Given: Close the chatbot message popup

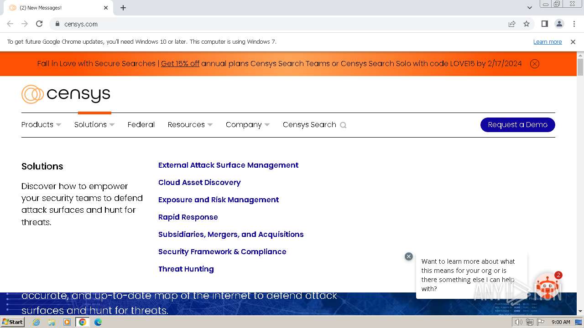Looking at the screenshot, I should (409, 256).
